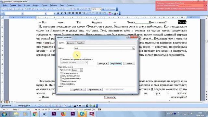Align text left
The image size is (208, 117).
(70, 13)
